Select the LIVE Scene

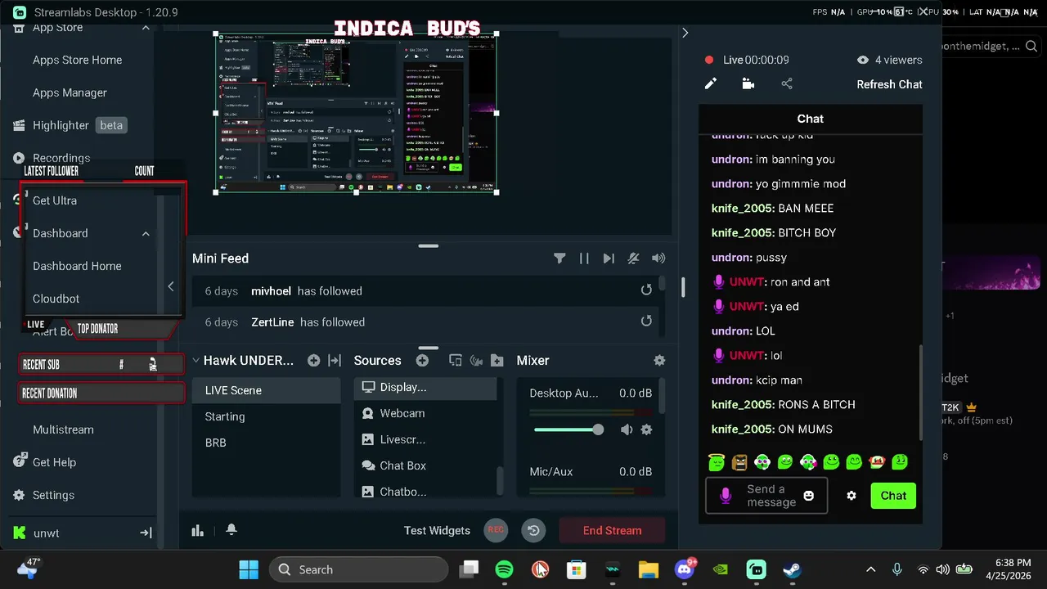[x=266, y=390]
